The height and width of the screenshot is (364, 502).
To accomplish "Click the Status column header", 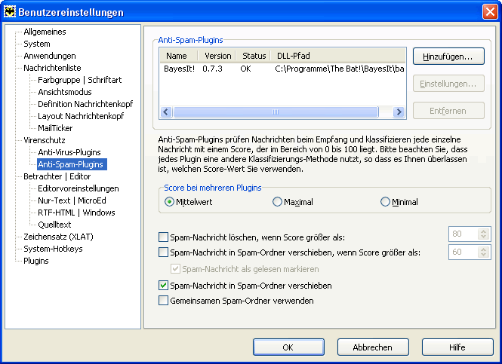I will (253, 56).
